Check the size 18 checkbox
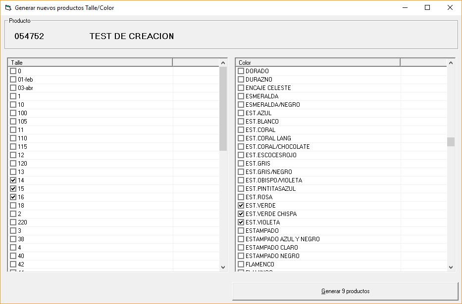Image resolution: width=462 pixels, height=304 pixels. (13, 206)
